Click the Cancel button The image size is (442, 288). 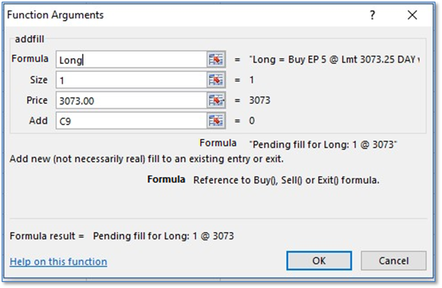(393, 261)
